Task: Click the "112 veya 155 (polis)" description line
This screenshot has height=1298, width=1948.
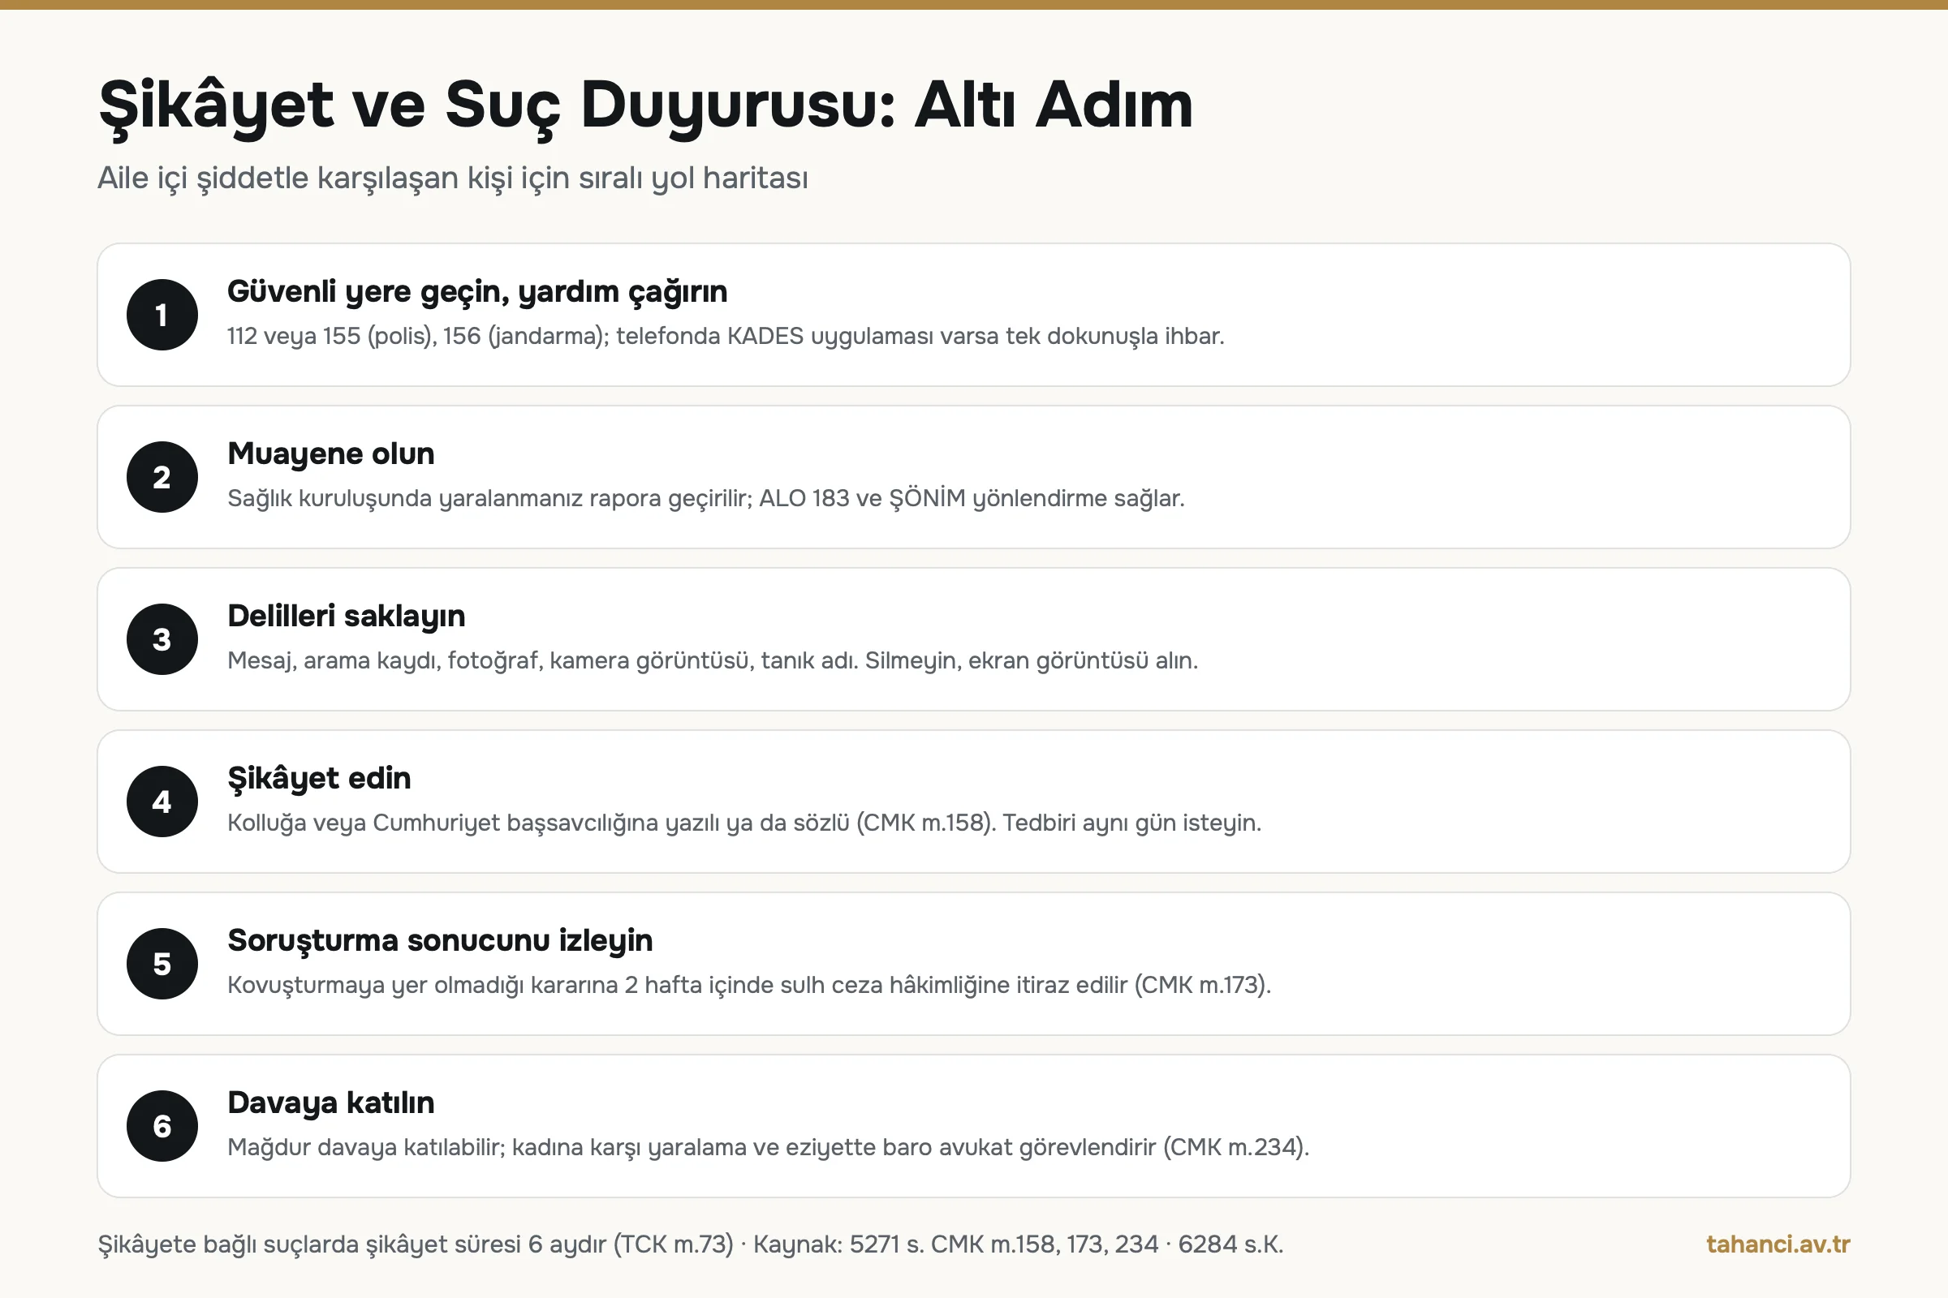Action: point(726,336)
